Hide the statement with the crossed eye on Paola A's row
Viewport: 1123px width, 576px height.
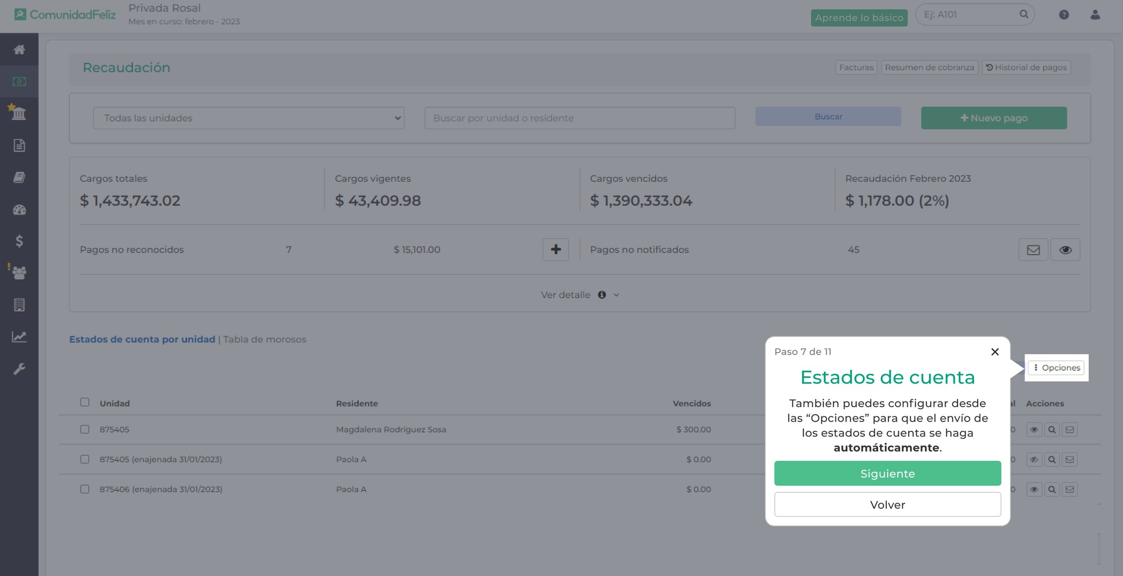click(1034, 459)
